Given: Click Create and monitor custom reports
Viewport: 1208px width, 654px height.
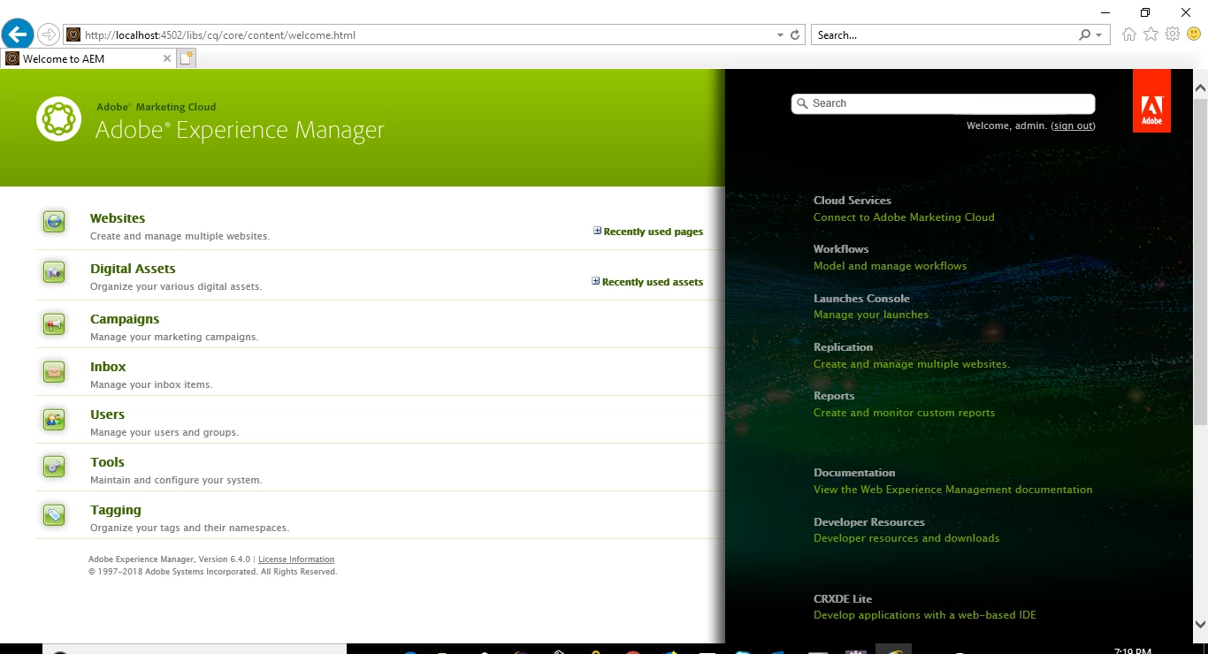Looking at the screenshot, I should click(904, 413).
